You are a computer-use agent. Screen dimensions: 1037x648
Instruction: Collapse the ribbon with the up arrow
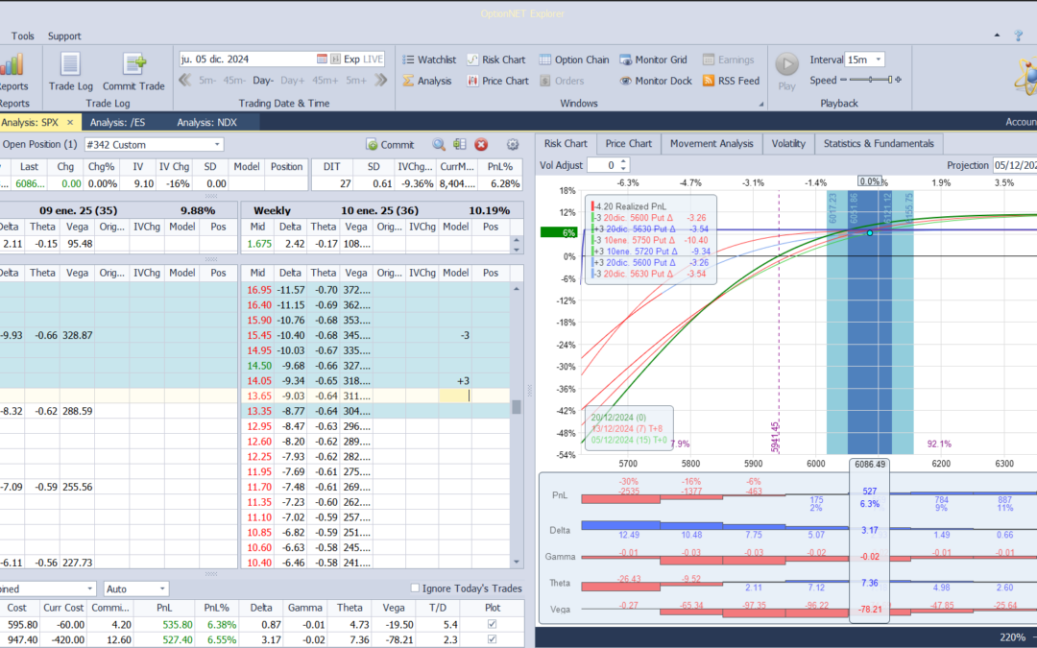(x=997, y=36)
